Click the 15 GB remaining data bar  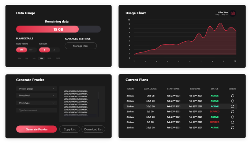(x=59, y=29)
